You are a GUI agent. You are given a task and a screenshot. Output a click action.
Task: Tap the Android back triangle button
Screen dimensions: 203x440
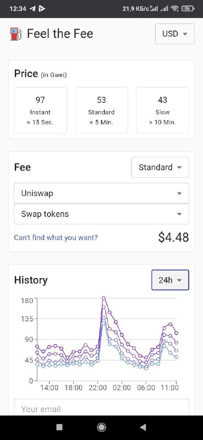(143, 427)
